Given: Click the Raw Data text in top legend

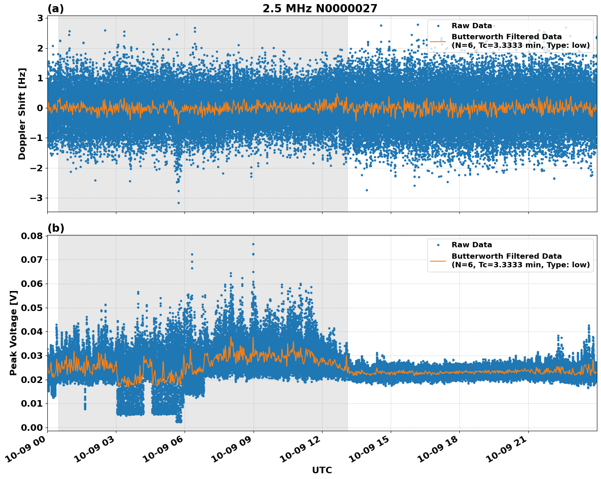Looking at the screenshot, I should (x=472, y=26).
